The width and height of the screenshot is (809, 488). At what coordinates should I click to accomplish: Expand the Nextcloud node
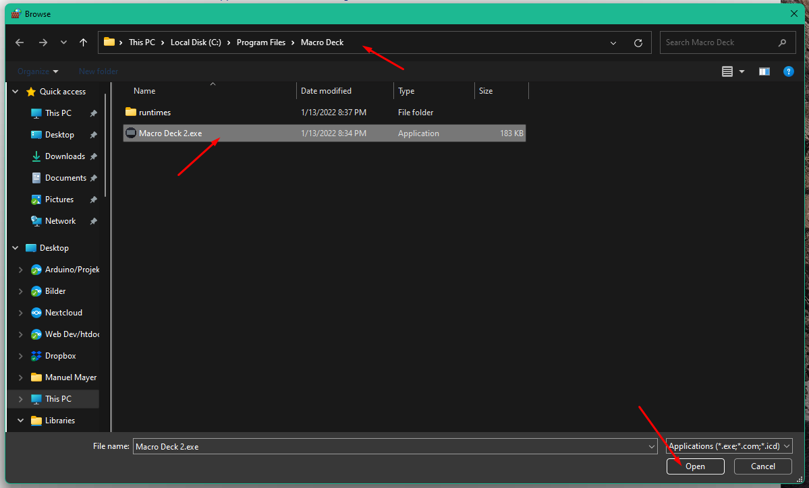tap(21, 313)
